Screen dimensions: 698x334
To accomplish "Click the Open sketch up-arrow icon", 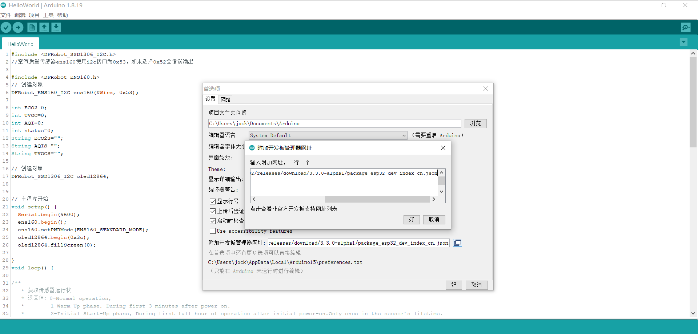I will [x=44, y=28].
